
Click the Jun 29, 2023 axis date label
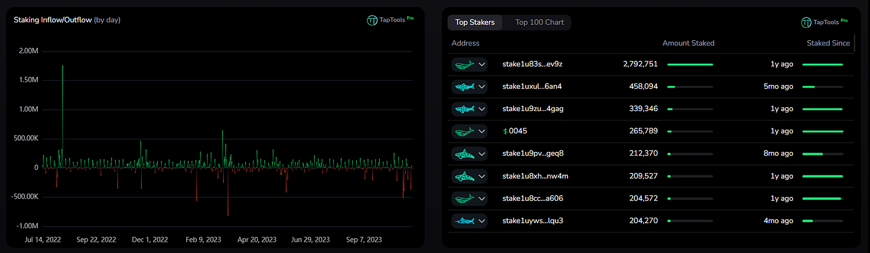click(311, 239)
